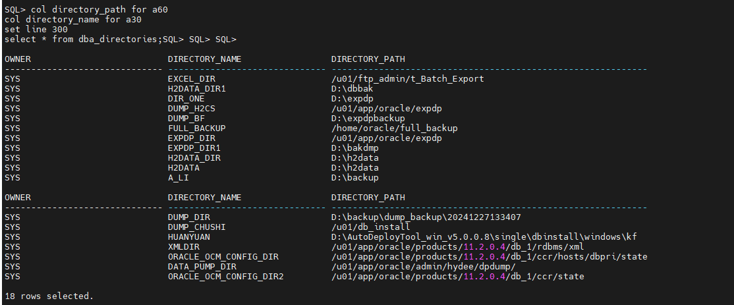Click the "18 rows selected." message

49,296
